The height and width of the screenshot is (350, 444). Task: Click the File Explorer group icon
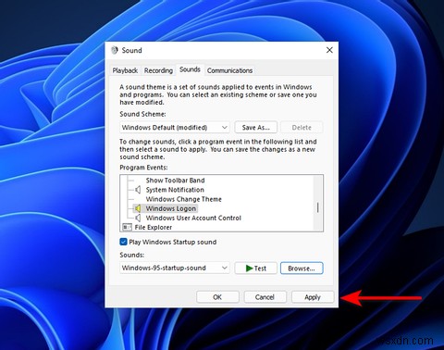(127, 228)
